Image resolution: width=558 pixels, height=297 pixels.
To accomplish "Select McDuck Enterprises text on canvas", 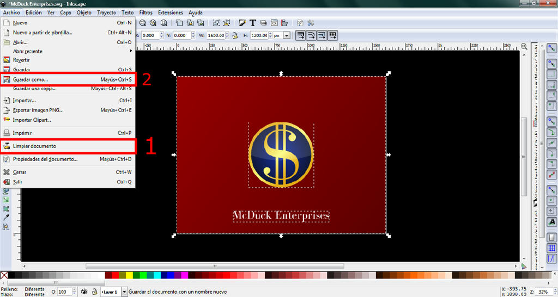I will [281, 216].
